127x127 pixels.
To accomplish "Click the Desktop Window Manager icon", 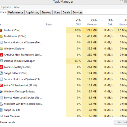I will click(1, 61).
